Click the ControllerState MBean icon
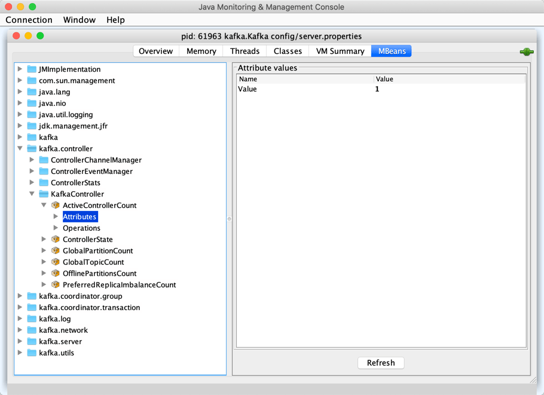 (55, 239)
